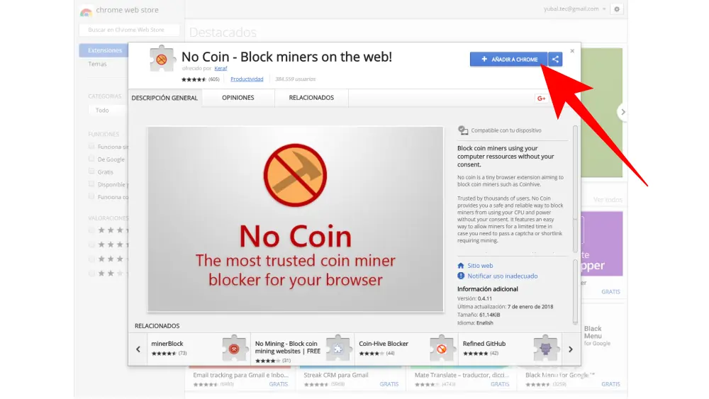Close the No Coin extension dialog
Viewport: 709px width, 399px height.
click(x=572, y=51)
